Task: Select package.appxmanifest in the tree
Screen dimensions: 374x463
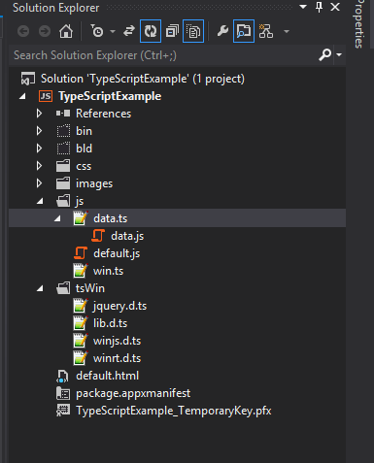Action: 133,393
